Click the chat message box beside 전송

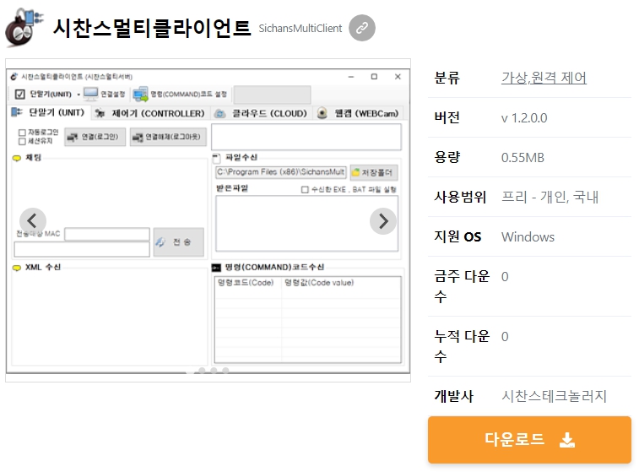click(82, 249)
